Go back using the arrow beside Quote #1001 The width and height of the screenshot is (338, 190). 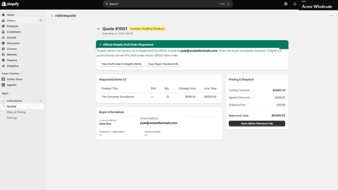(x=98, y=29)
